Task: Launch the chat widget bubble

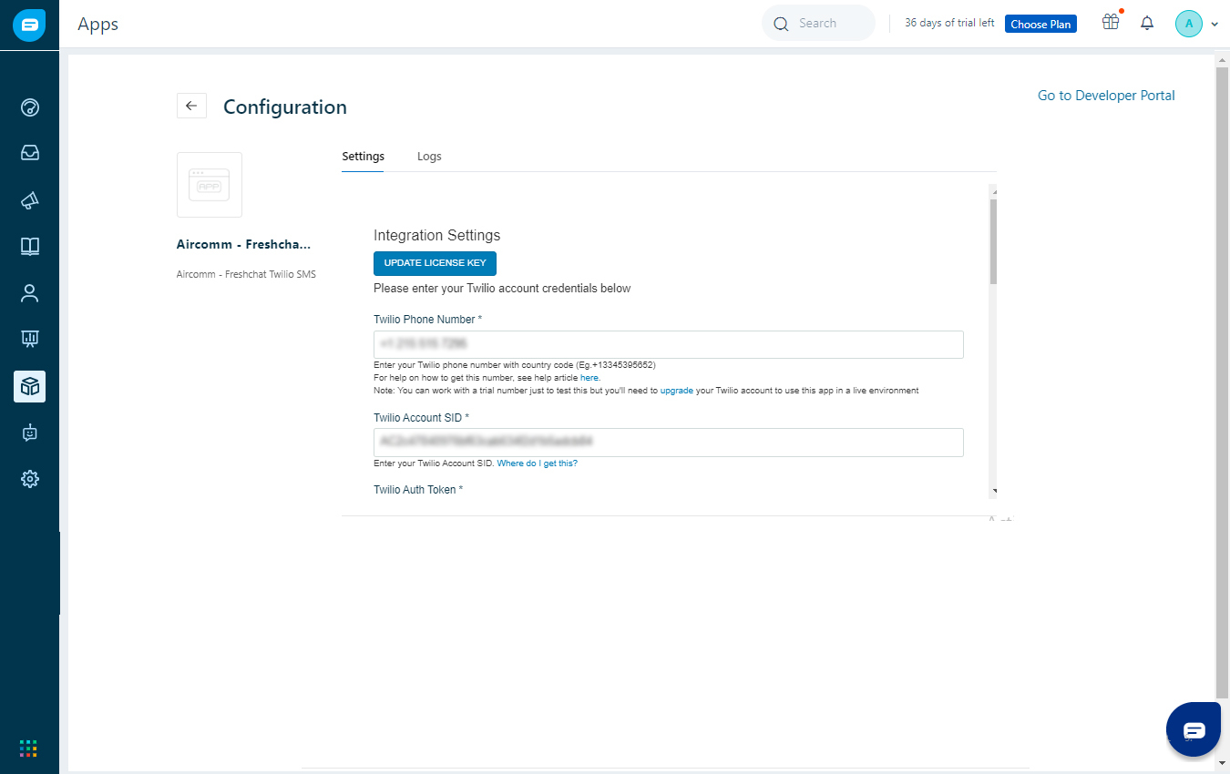Action: tap(1193, 728)
